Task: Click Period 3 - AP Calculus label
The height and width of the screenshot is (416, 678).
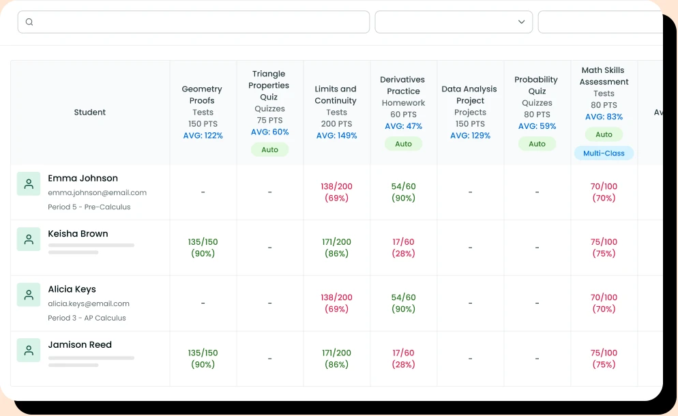Action: coord(87,318)
